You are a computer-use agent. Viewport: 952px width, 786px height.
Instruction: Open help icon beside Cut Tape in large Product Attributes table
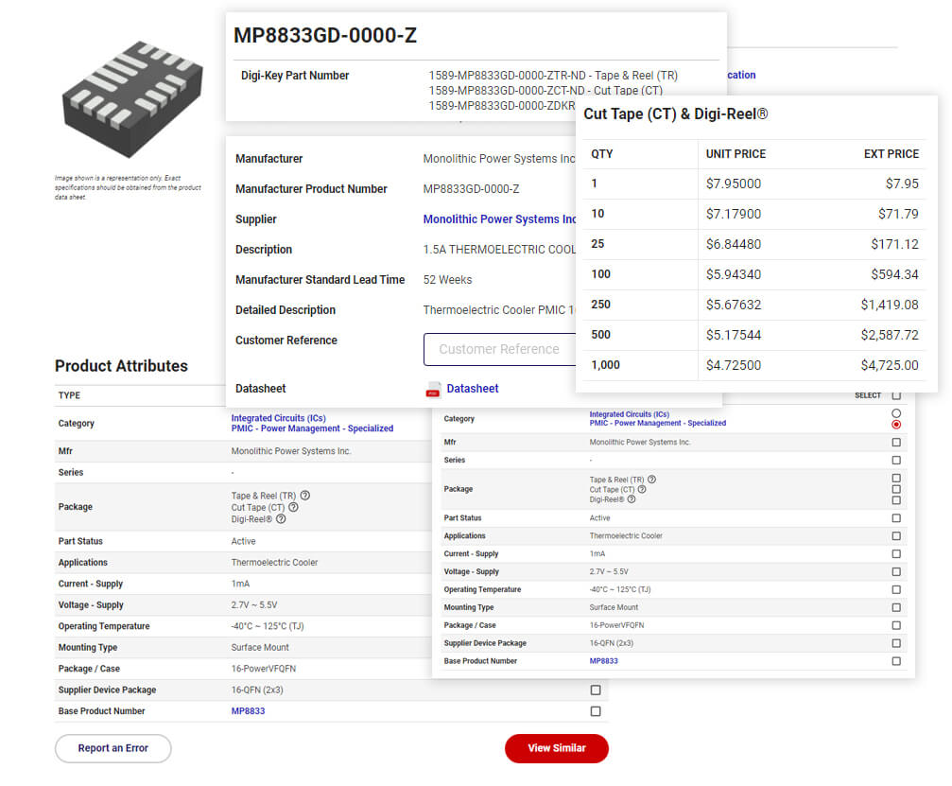[293, 507]
